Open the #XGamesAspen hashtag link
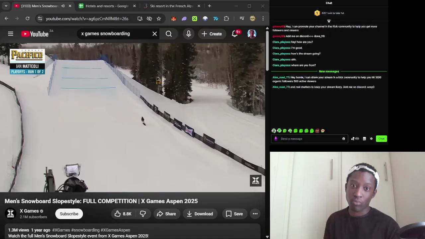Screen dimensions: 425x239 (x=115, y=230)
